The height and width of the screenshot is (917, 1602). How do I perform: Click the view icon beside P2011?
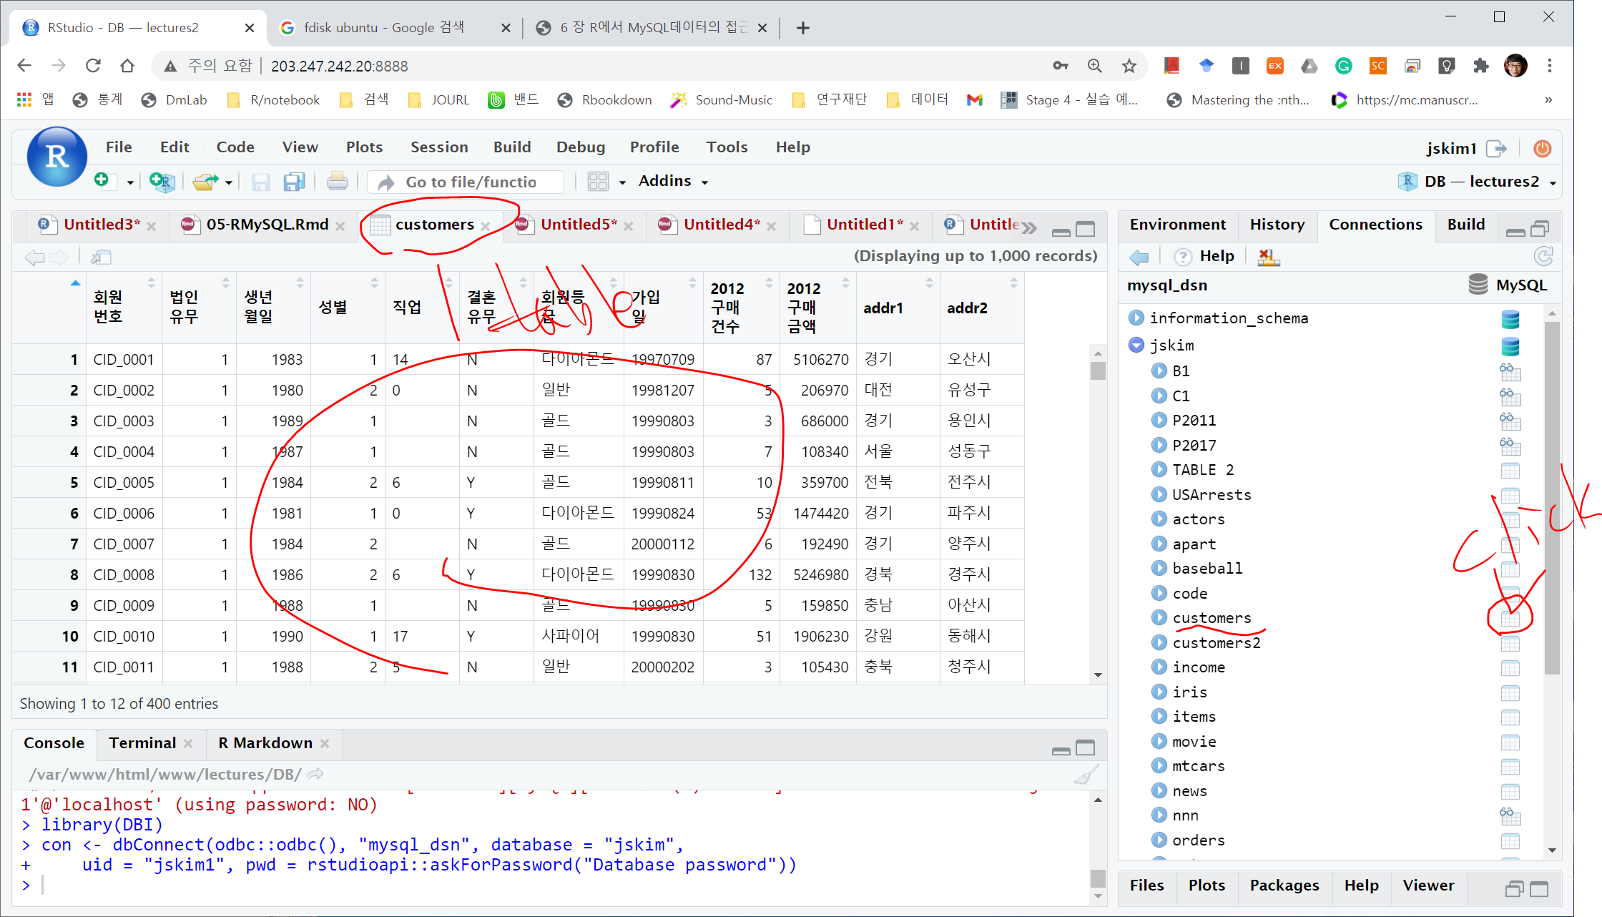[1510, 421]
